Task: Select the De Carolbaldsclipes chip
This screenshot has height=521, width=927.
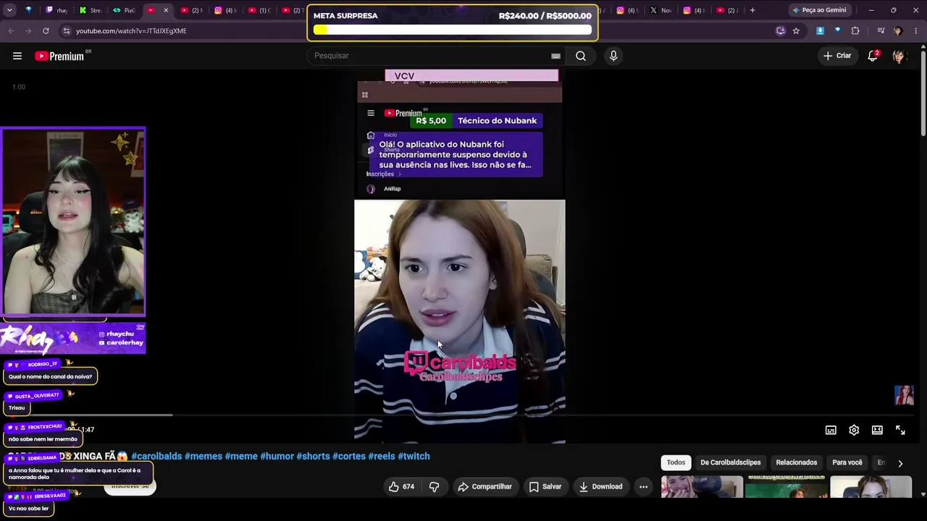Action: pos(730,462)
